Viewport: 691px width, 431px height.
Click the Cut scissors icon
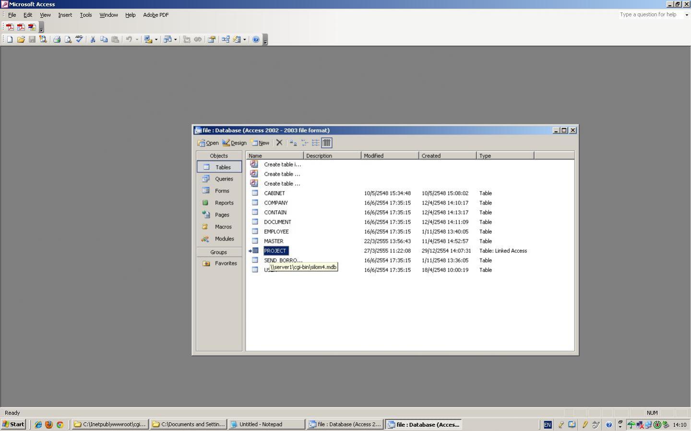(93, 40)
